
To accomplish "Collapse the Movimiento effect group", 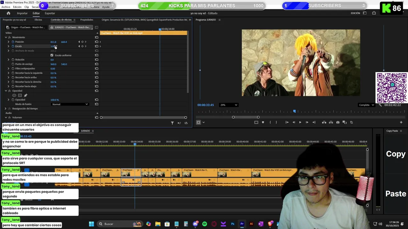I will (x=6, y=37).
